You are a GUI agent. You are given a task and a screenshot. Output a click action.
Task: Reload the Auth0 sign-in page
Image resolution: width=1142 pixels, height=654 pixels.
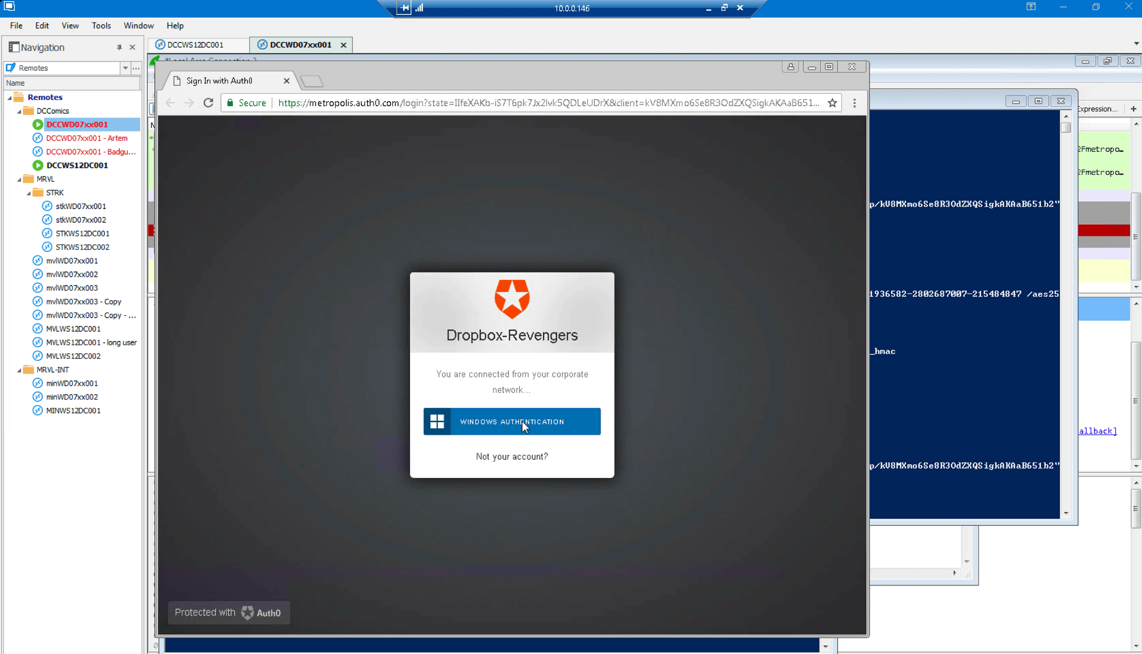[x=208, y=103]
